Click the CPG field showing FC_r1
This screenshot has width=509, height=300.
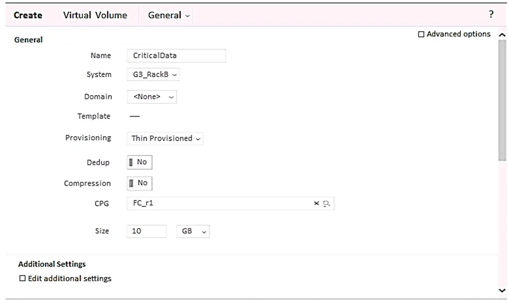[x=230, y=203]
